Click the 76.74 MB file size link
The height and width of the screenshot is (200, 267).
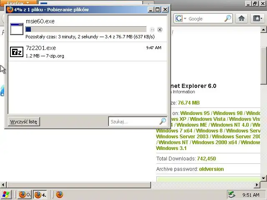click(x=189, y=103)
